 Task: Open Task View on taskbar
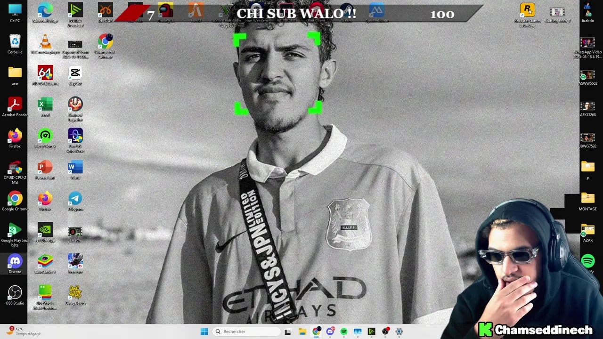pyautogui.click(x=288, y=331)
